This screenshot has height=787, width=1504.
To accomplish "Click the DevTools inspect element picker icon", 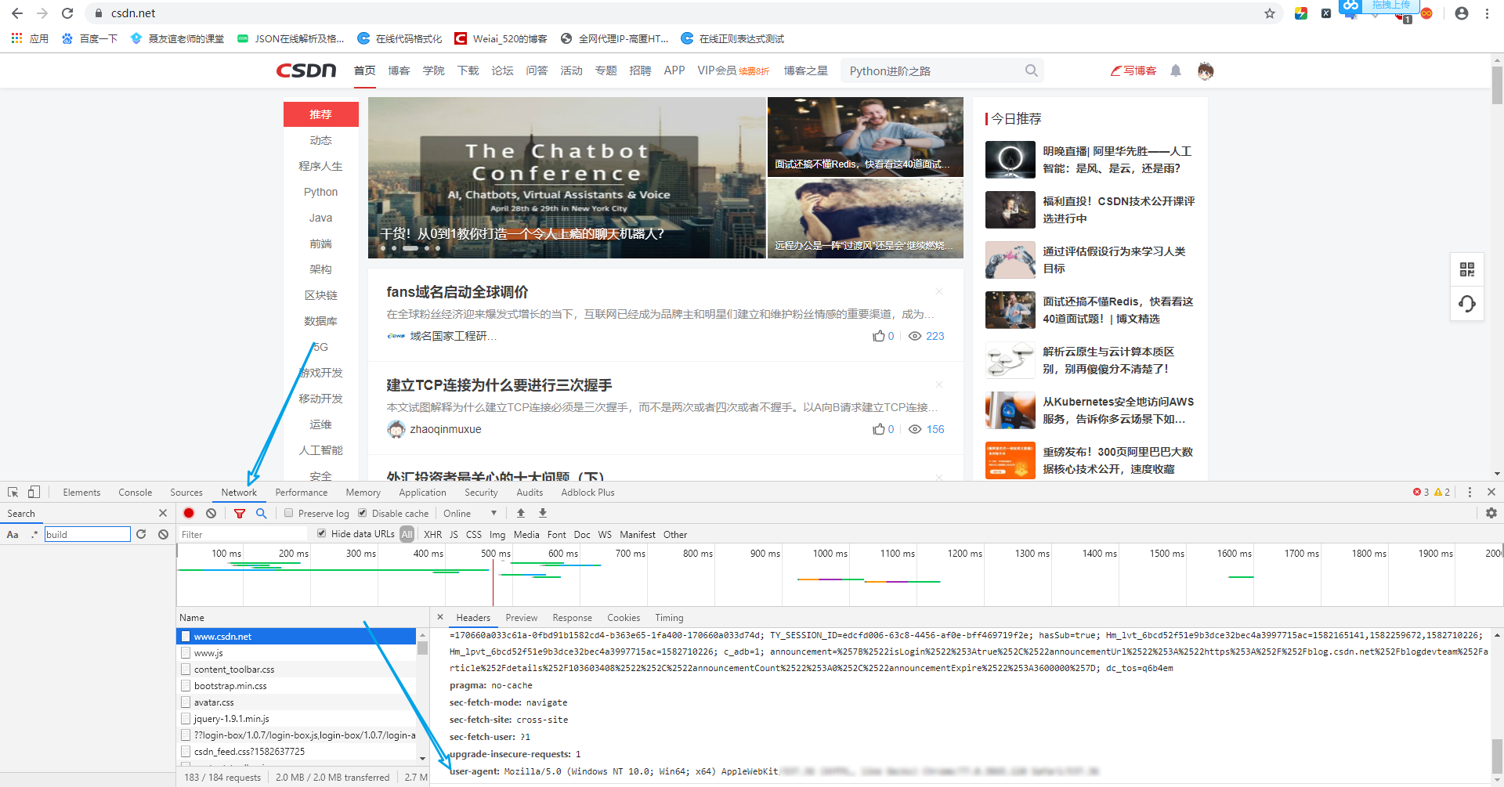I will [x=13, y=493].
